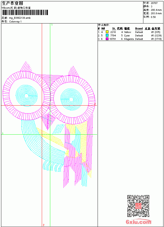The width and height of the screenshot is (164, 227).
Task: Click the left owl eye cyan spiral
Action: (x=26, y=96)
